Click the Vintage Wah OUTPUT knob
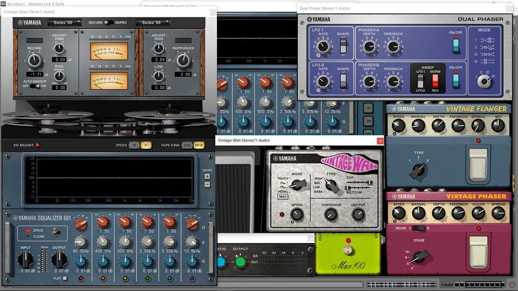 tap(358, 214)
